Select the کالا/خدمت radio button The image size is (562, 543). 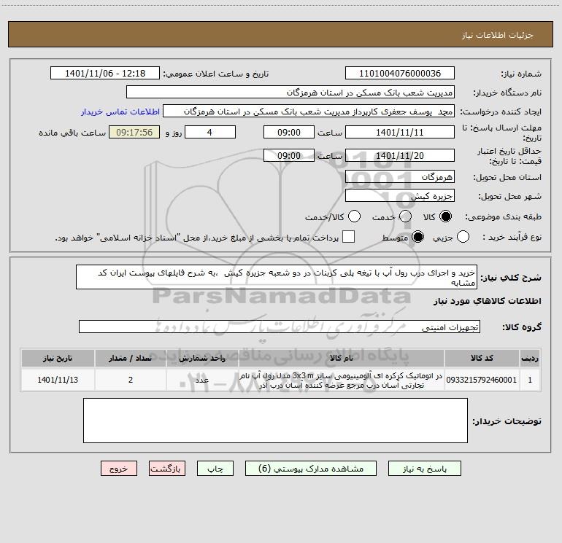[355, 216]
